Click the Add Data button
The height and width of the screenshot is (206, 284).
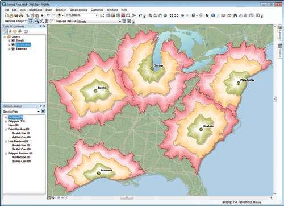pyautogui.click(x=60, y=15)
